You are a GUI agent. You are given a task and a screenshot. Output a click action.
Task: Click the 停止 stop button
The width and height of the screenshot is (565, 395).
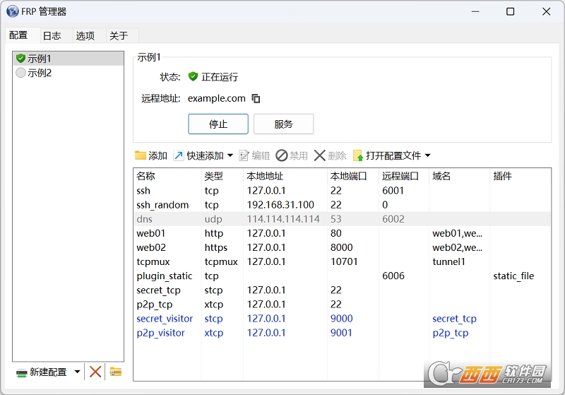point(218,124)
